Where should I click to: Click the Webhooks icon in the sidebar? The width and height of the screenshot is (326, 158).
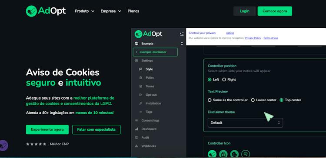136,146
